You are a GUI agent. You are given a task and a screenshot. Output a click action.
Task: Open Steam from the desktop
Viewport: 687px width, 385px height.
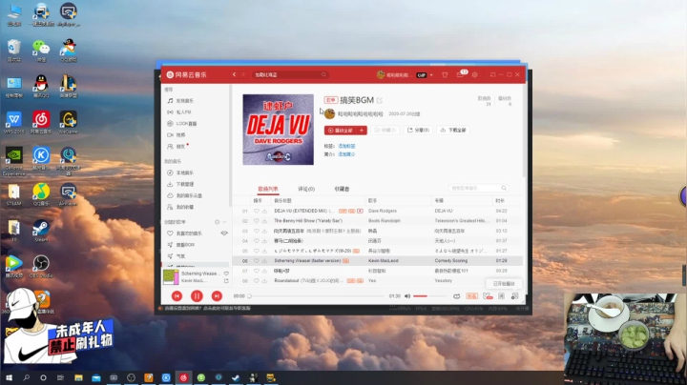coord(41,231)
